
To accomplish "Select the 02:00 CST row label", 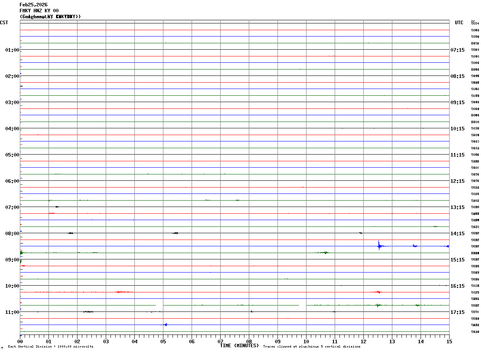I will click(12, 76).
